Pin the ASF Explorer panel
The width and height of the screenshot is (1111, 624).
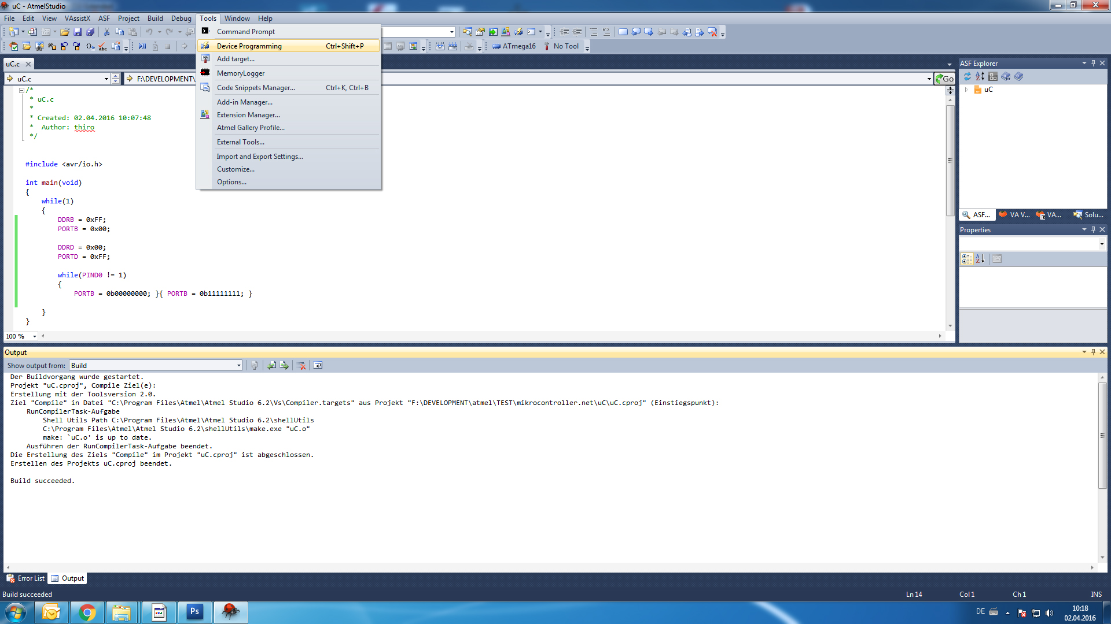click(1093, 63)
